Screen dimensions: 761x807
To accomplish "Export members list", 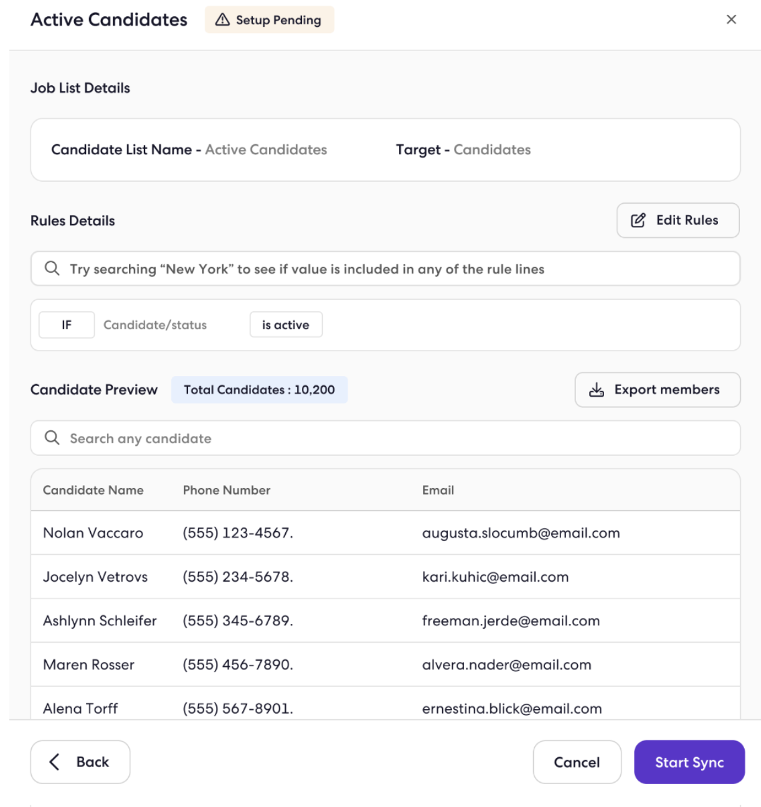I will [658, 390].
